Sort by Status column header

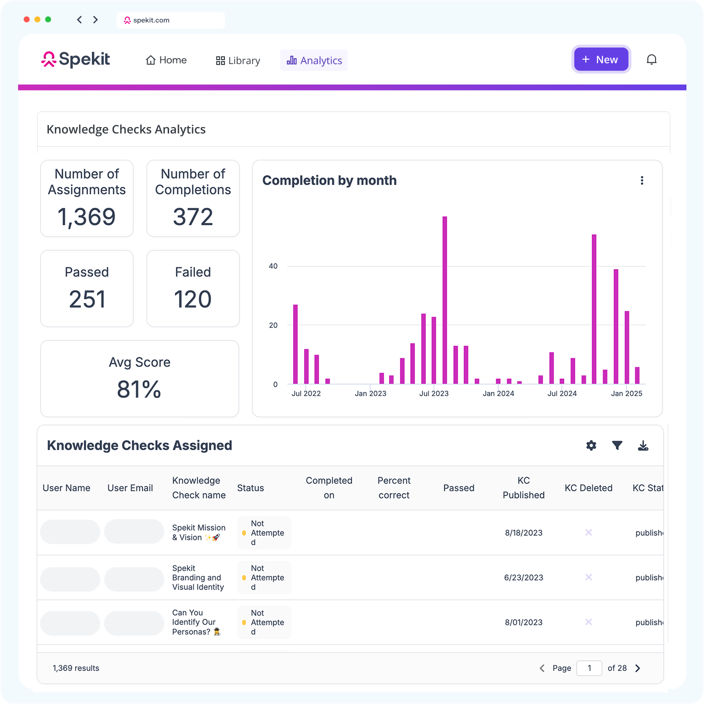click(x=250, y=488)
